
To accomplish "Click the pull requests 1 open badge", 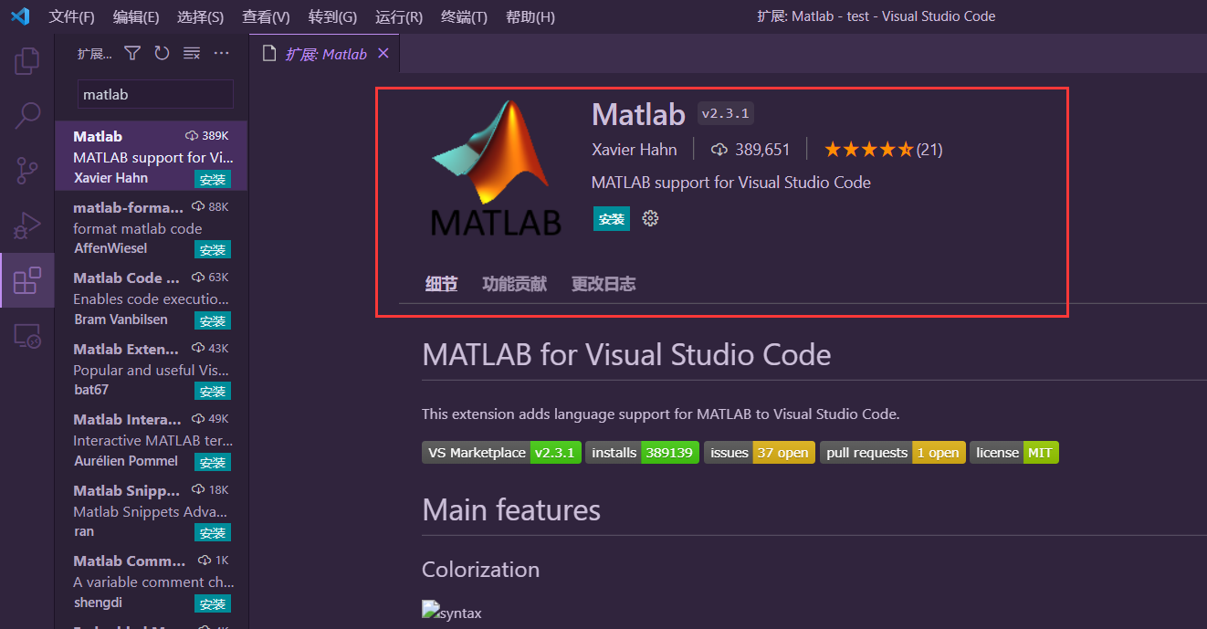I will (x=893, y=453).
